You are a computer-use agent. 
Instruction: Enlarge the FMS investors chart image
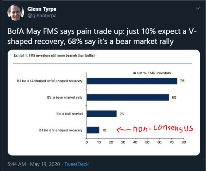(x=104, y=102)
